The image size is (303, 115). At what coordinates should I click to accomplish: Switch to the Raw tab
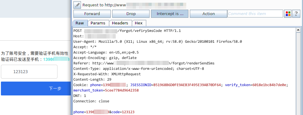click(x=80, y=23)
